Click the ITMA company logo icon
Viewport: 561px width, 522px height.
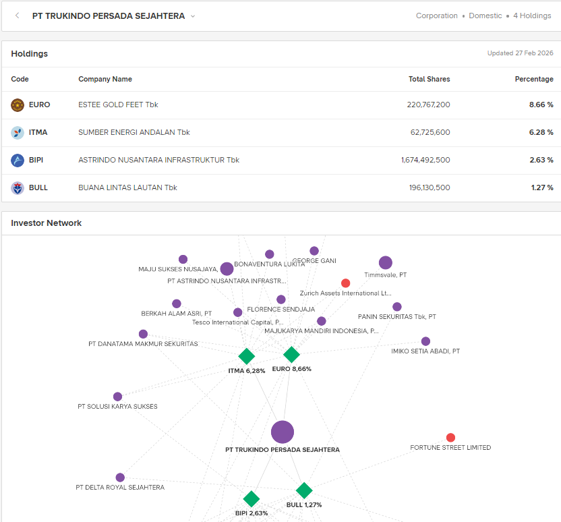click(18, 133)
